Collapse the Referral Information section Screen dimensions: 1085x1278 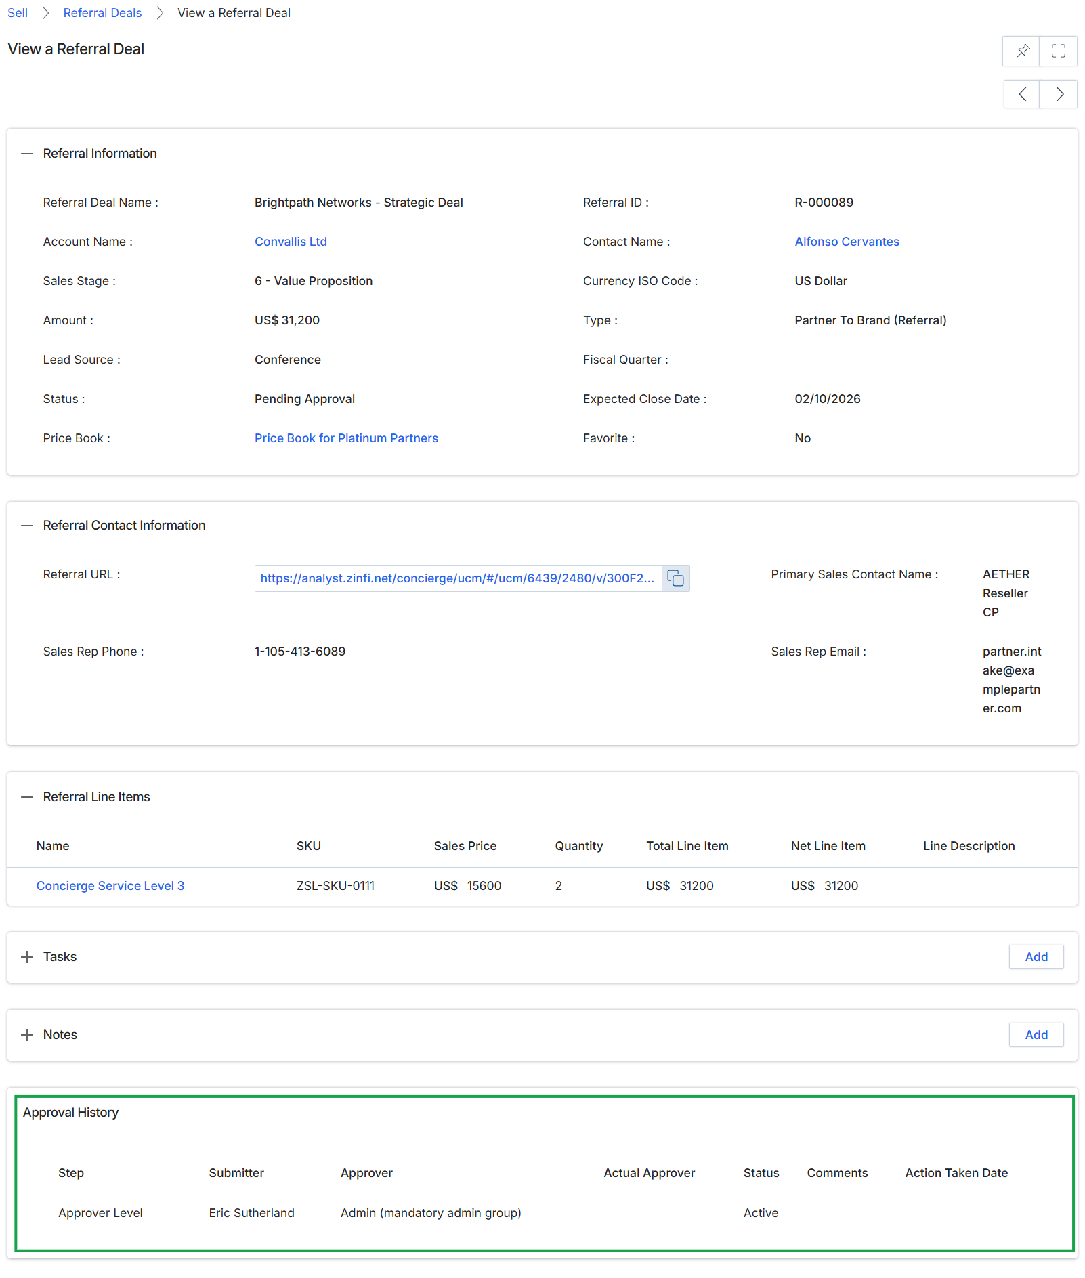click(x=27, y=154)
